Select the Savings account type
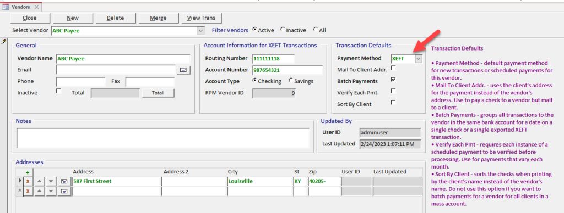 (x=291, y=80)
